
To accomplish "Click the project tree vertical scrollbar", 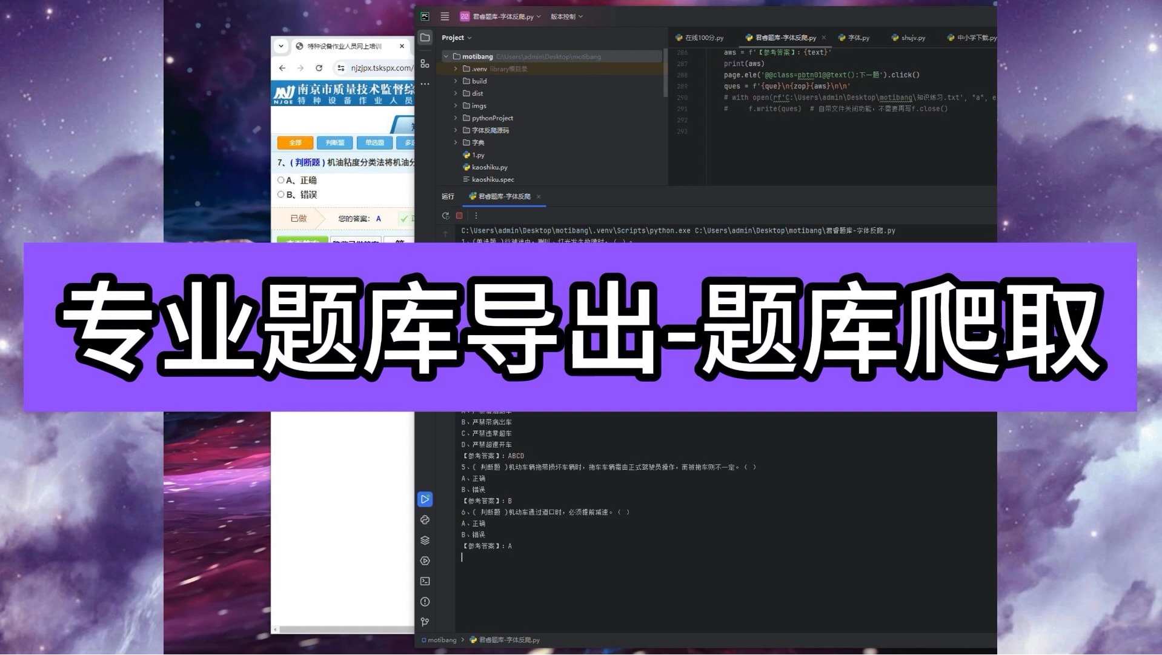I will 665,73.
